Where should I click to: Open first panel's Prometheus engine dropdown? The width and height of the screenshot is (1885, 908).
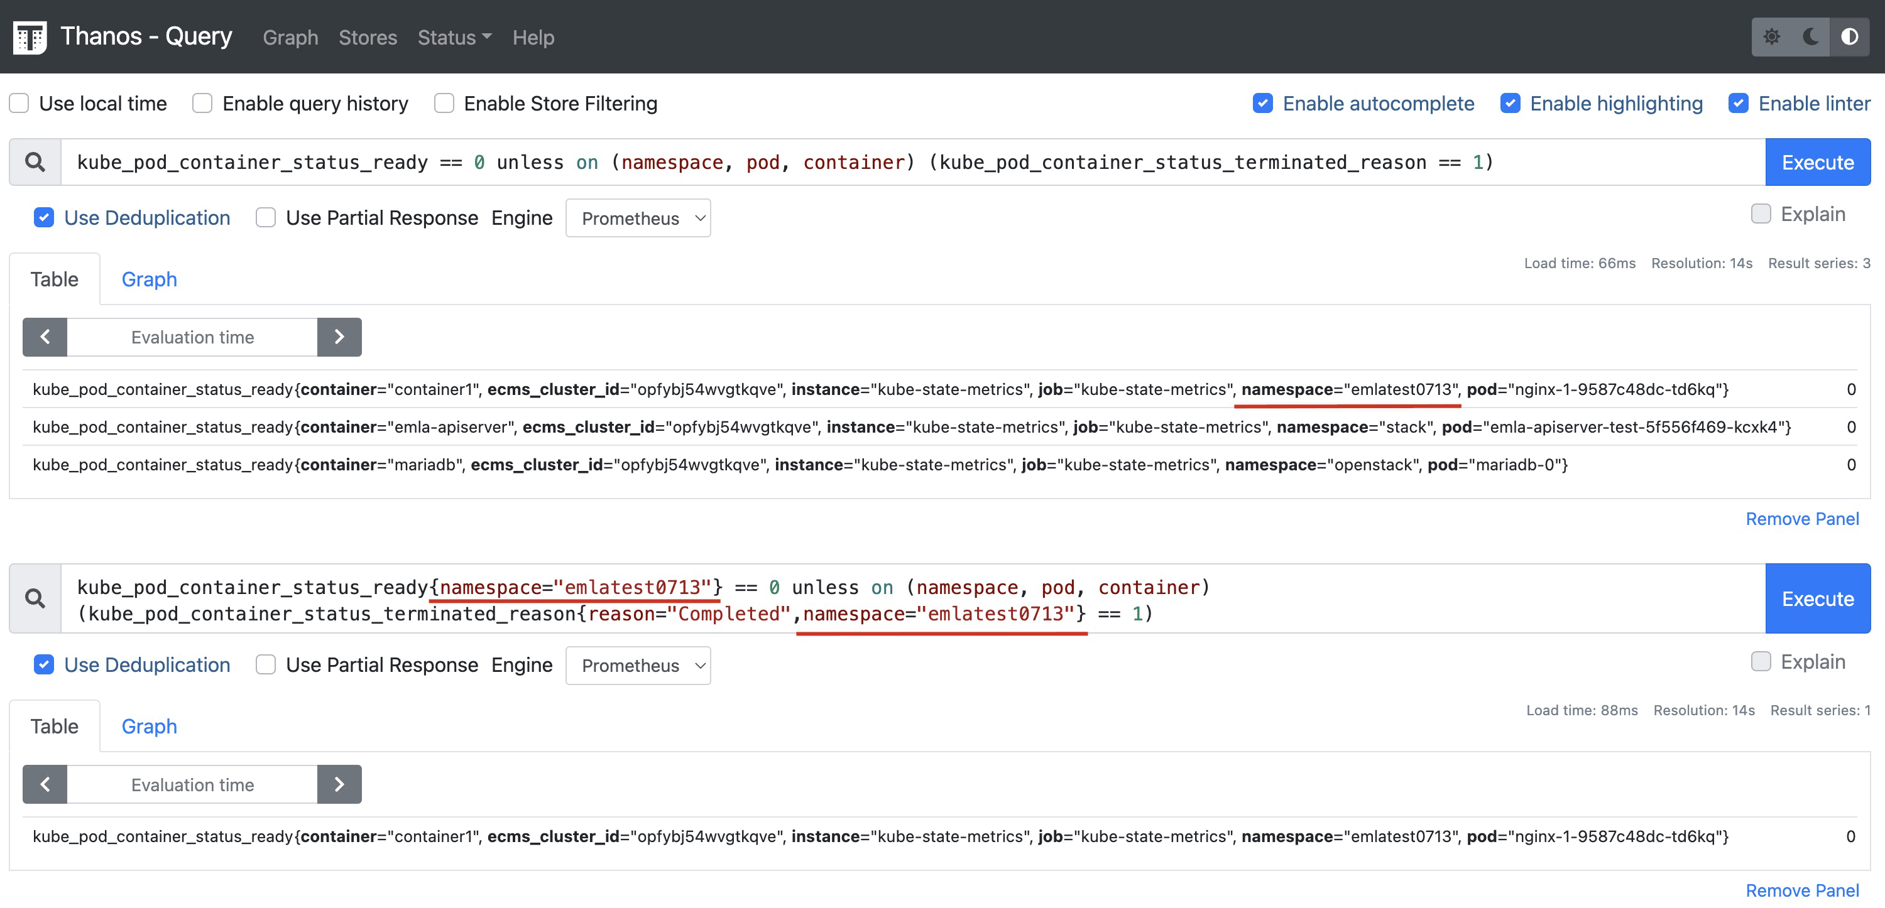pos(637,219)
